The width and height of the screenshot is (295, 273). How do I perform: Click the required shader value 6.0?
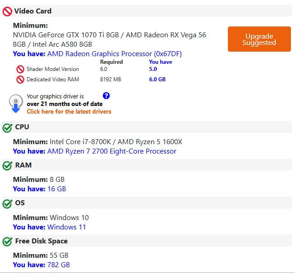click(x=104, y=69)
